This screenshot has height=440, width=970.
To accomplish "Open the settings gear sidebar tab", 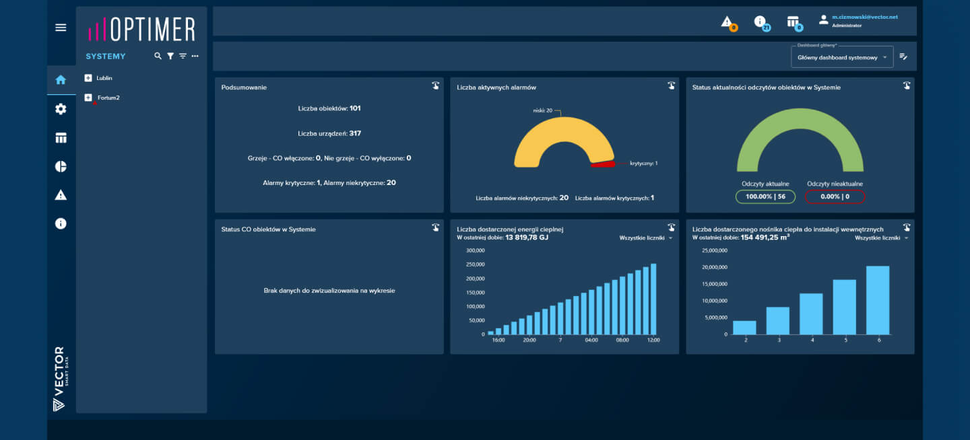I will coord(61,109).
